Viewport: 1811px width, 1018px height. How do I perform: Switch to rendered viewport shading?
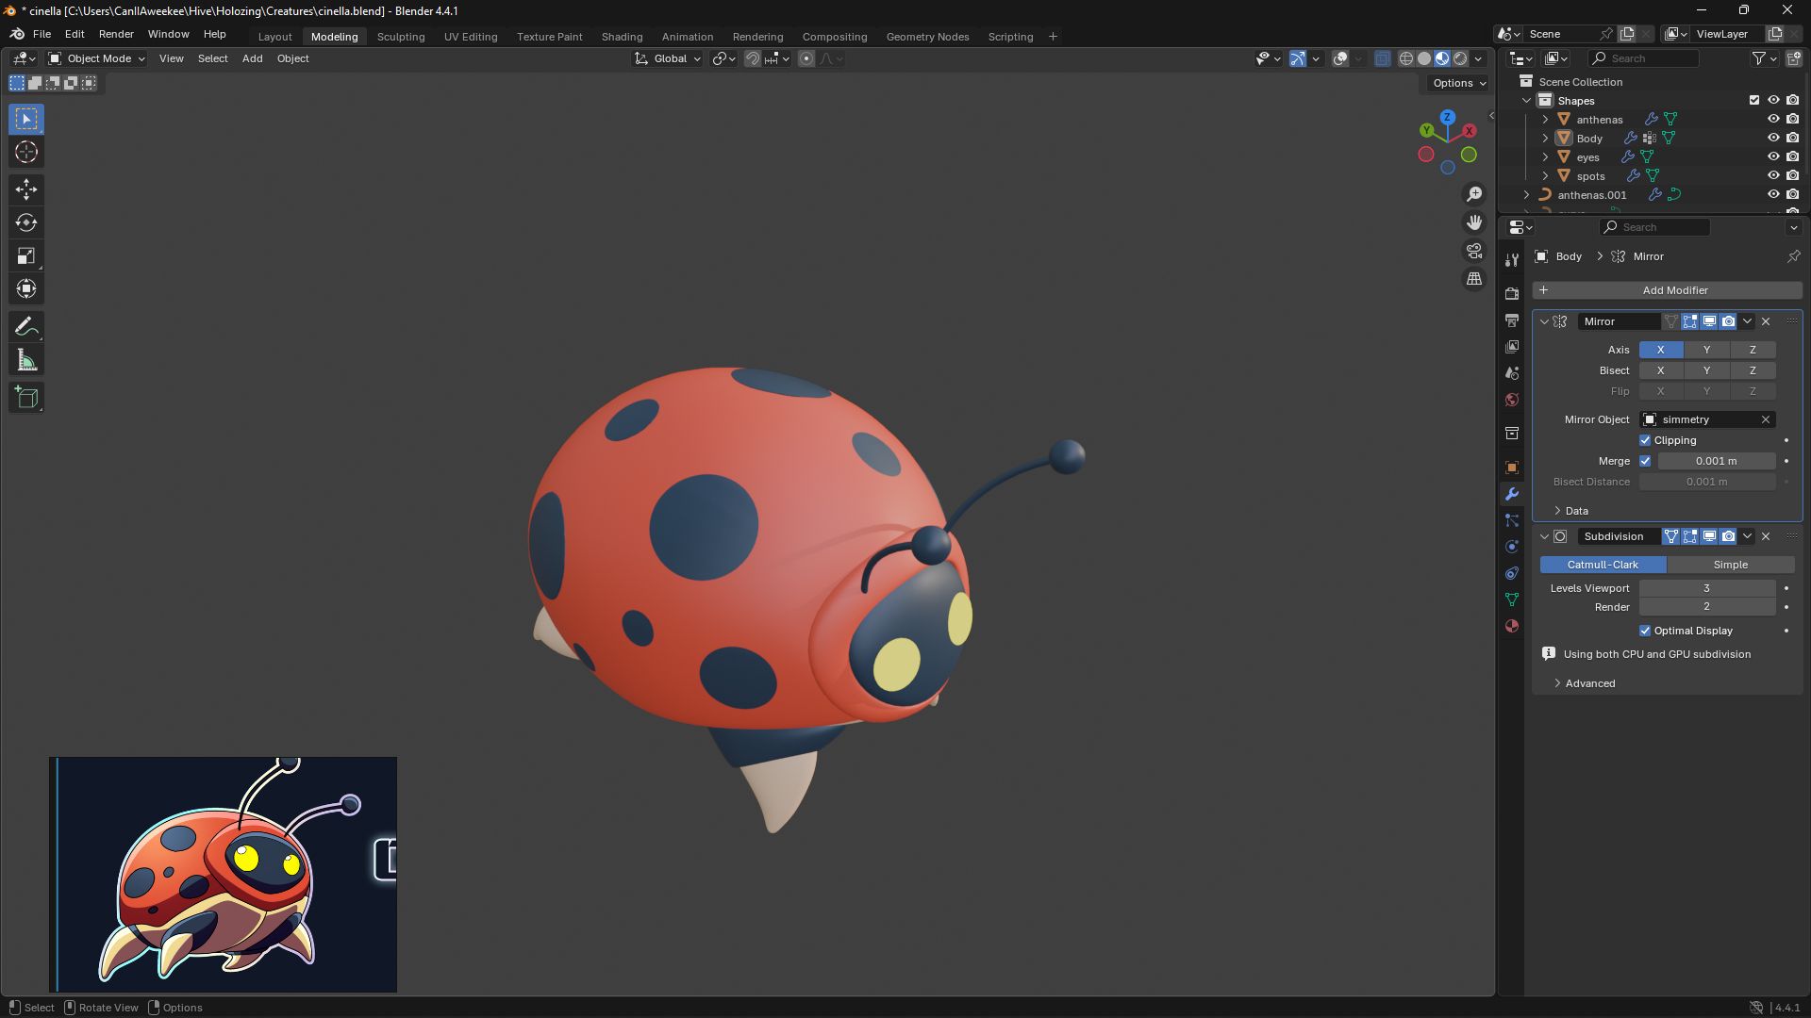[1460, 58]
